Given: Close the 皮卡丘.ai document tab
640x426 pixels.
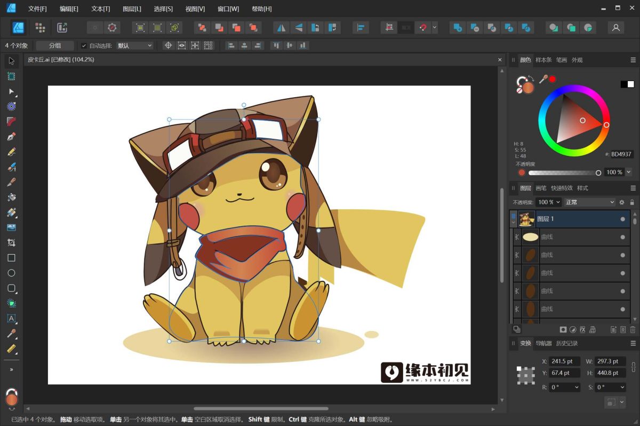Looking at the screenshot, I should [500, 60].
